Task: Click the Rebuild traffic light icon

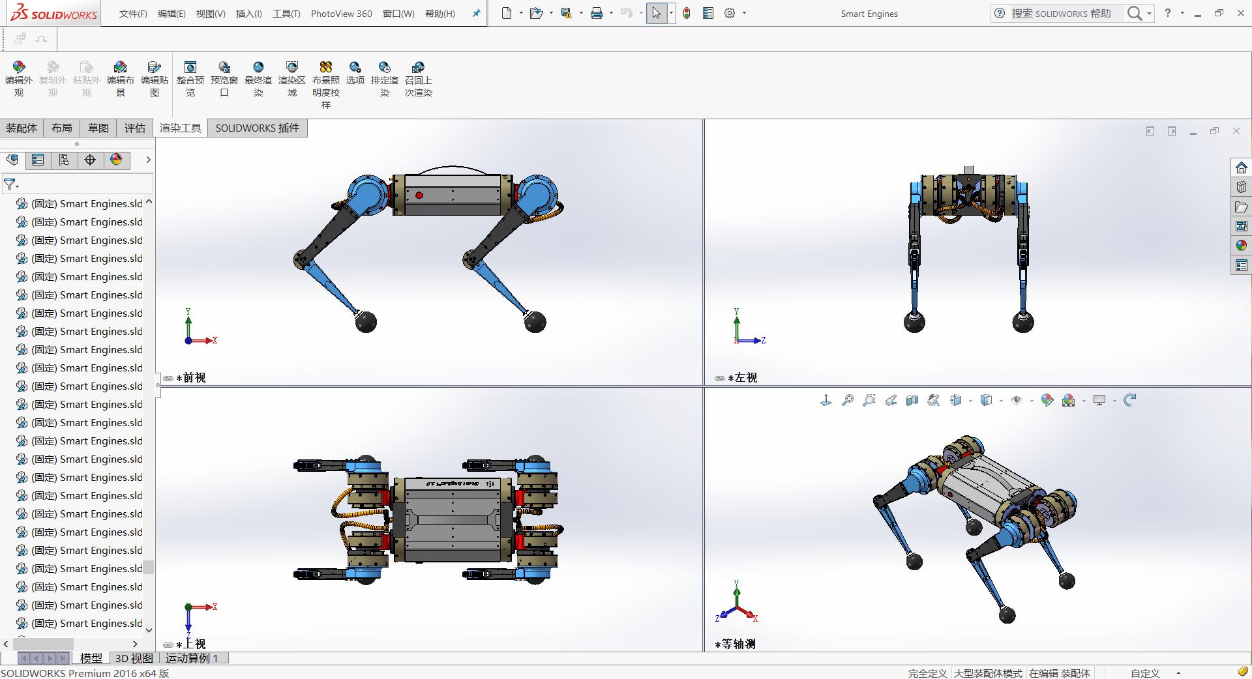Action: pos(687,13)
